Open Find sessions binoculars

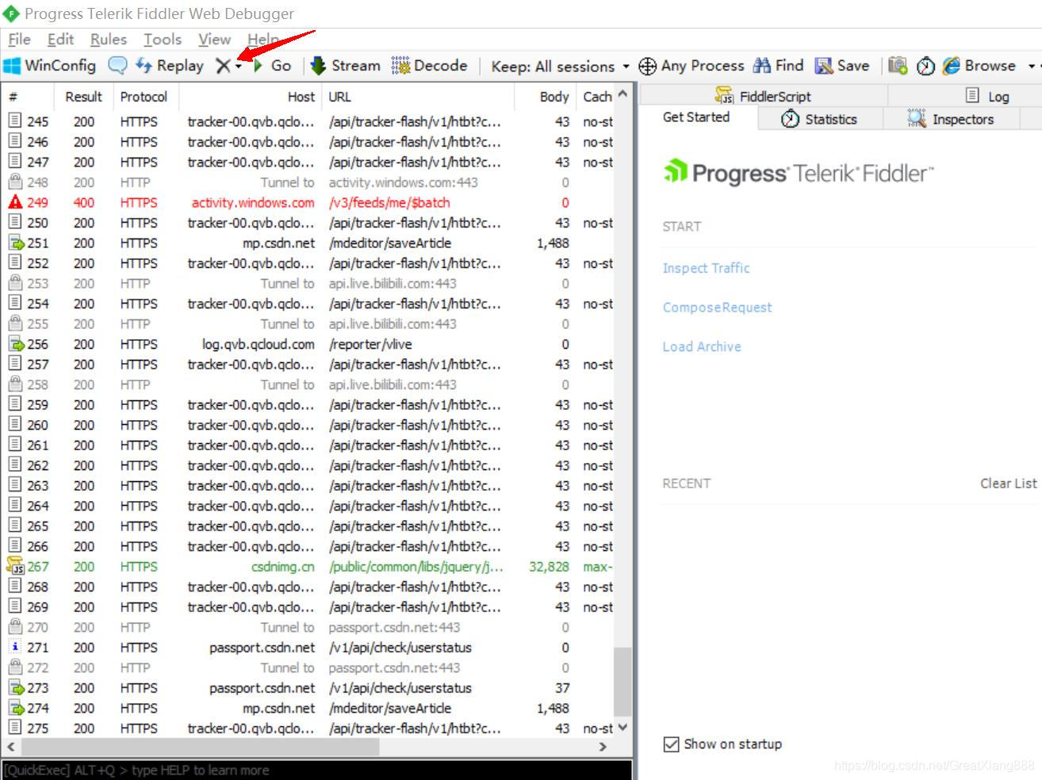[778, 66]
